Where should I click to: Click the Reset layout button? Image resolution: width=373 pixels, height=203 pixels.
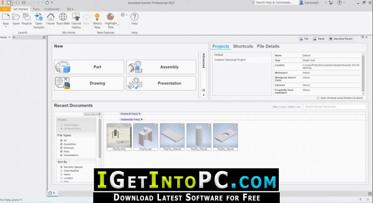pyautogui.click(x=319, y=39)
